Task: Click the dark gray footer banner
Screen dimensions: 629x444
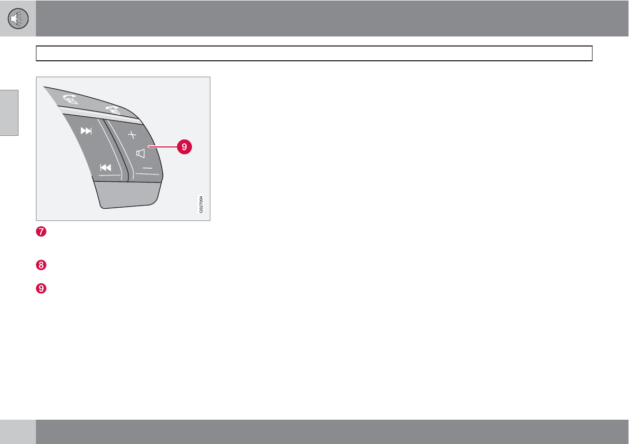Action: (x=332, y=431)
